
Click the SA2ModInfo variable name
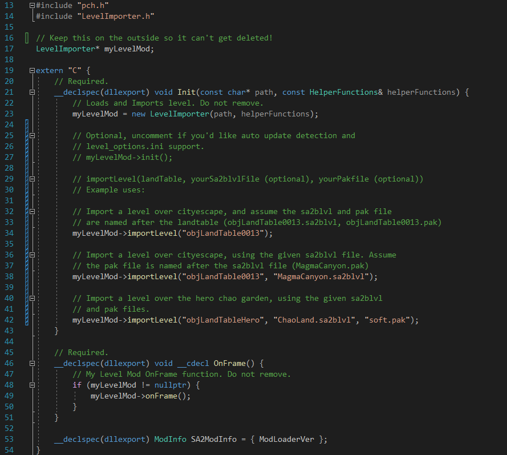(214, 440)
